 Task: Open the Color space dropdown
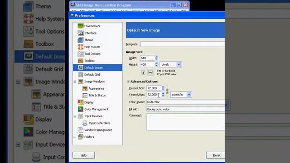click(185, 102)
